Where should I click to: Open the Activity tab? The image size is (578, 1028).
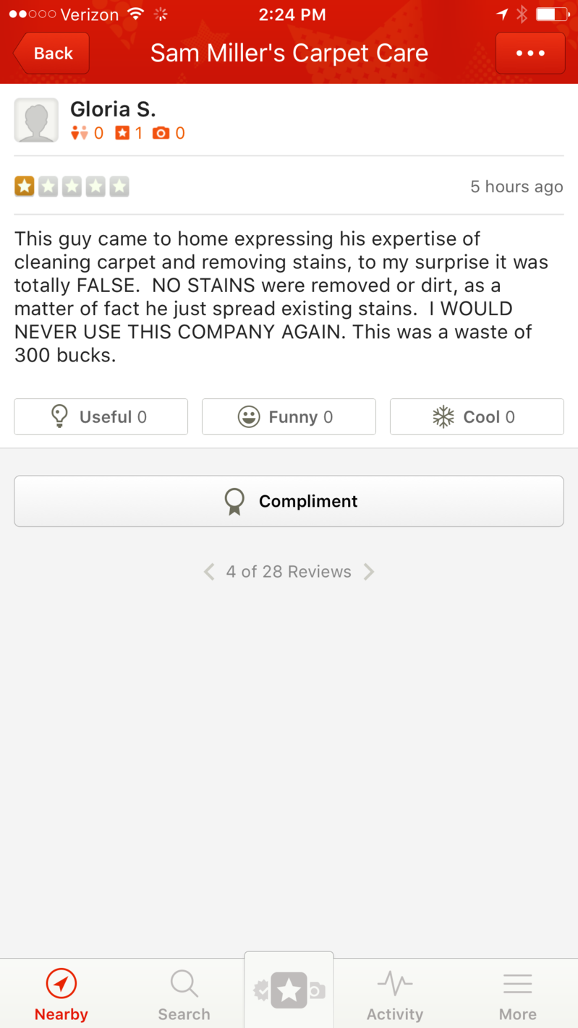pos(395,995)
